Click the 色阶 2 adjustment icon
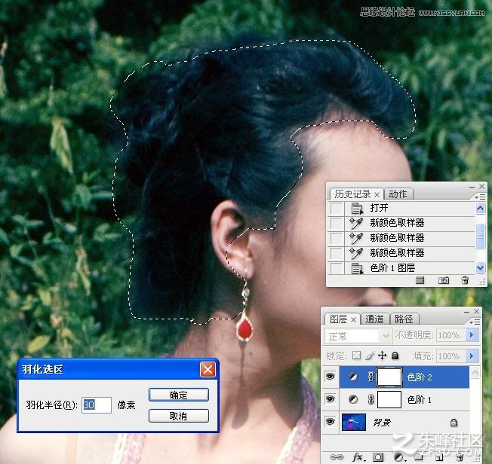Screen dimensions: 492x464 click(353, 377)
